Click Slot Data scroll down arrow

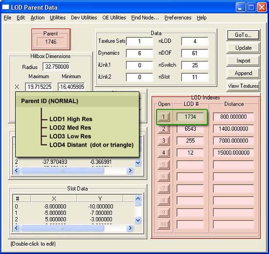(138, 220)
